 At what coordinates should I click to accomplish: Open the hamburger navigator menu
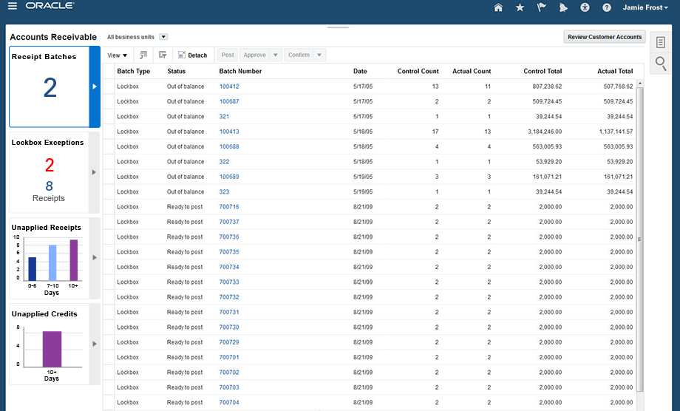[x=12, y=7]
